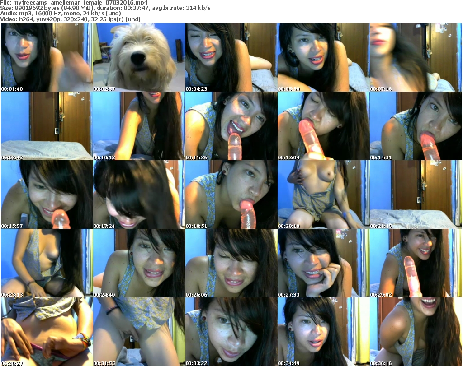The image size is (463, 366).
Task: Click the 'Size: 89019692 bytes' header line
Action: coord(105,8)
